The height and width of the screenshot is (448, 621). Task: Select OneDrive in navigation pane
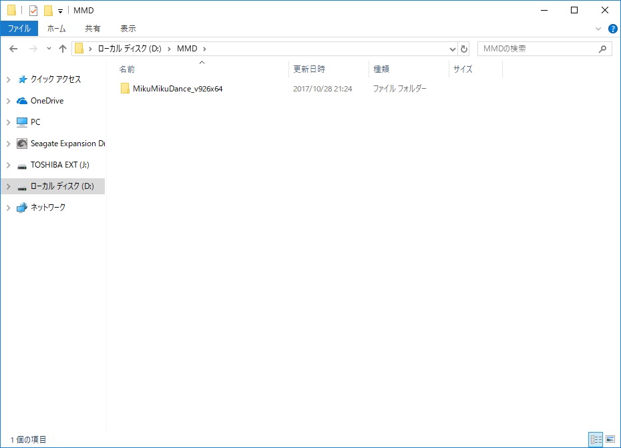(x=47, y=101)
